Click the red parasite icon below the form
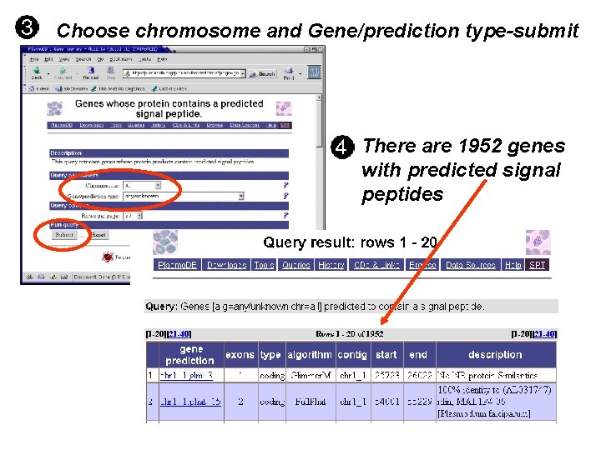This screenshot has width=601, height=450. tap(108, 257)
